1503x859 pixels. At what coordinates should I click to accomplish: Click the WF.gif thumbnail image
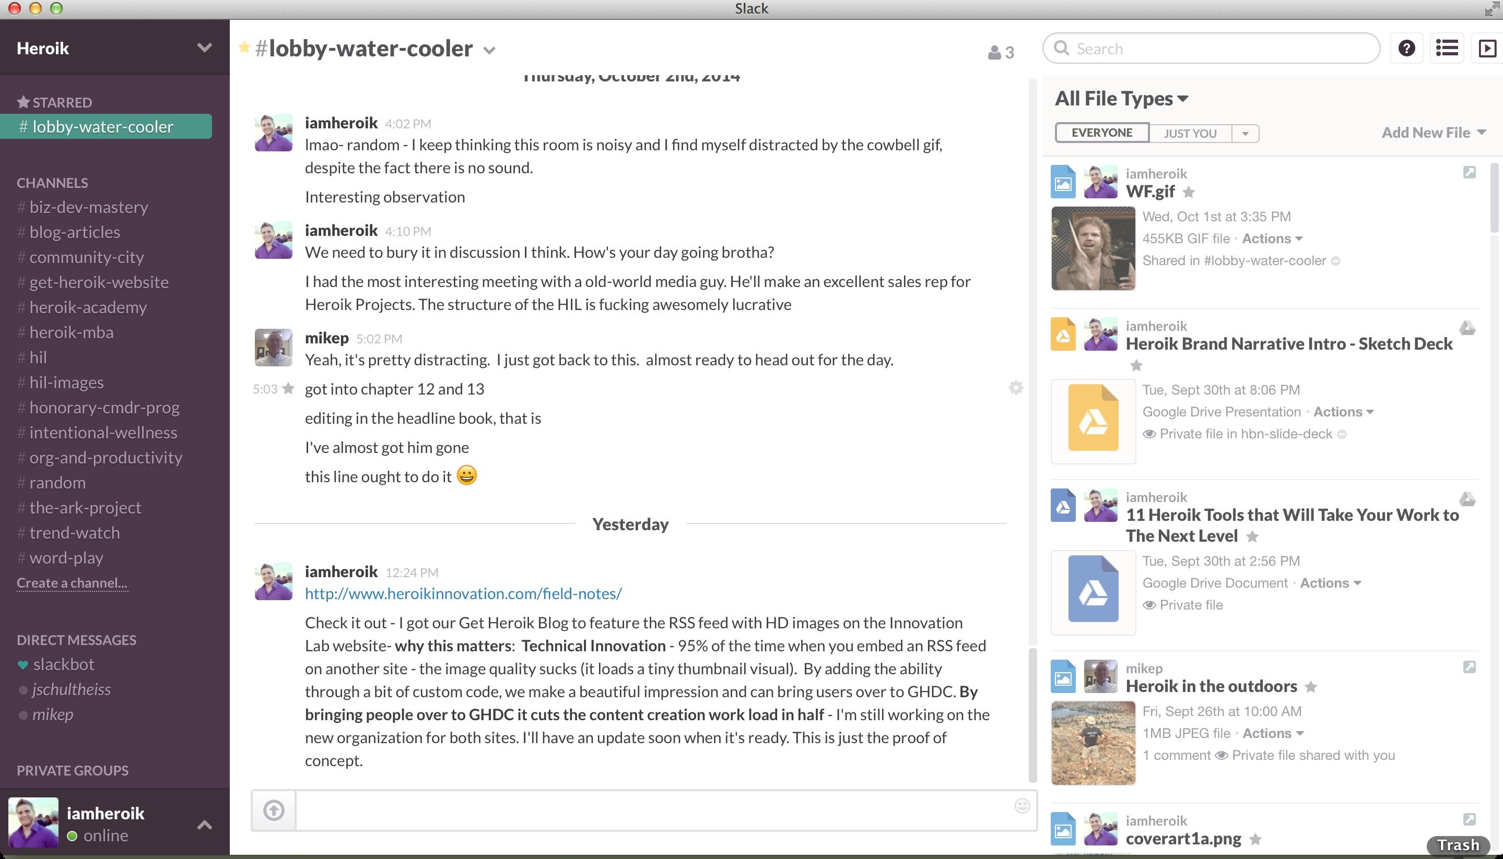pyautogui.click(x=1092, y=246)
